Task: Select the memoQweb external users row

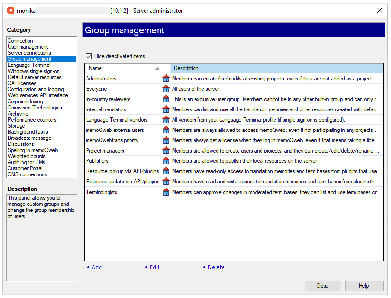Action: tap(117, 130)
